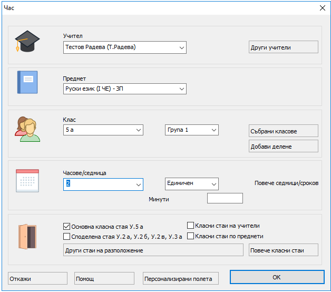Toggle Основна класна стая У.5 а checkbox
This screenshot has width=331, height=292.
(67, 227)
